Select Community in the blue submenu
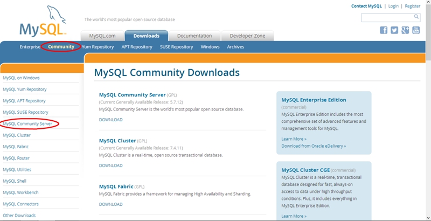The width and height of the screenshot is (431, 221). [61, 47]
